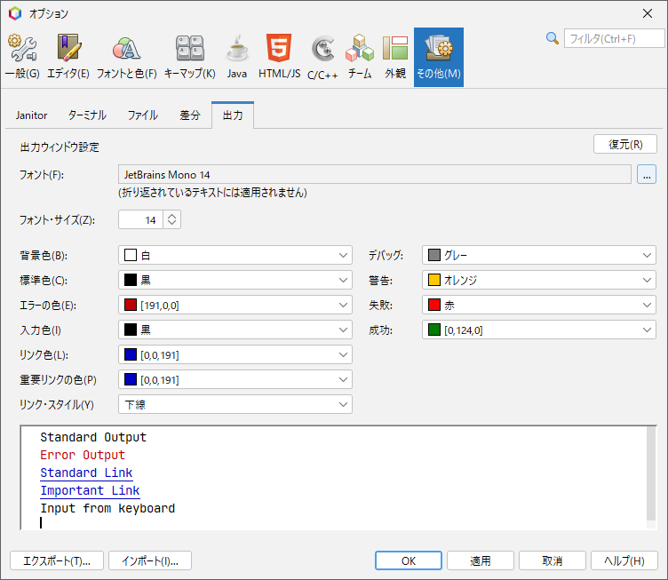Expand the 成功 [0,124,0] dropdown
Image resolution: width=668 pixels, height=580 pixels.
tap(539, 330)
